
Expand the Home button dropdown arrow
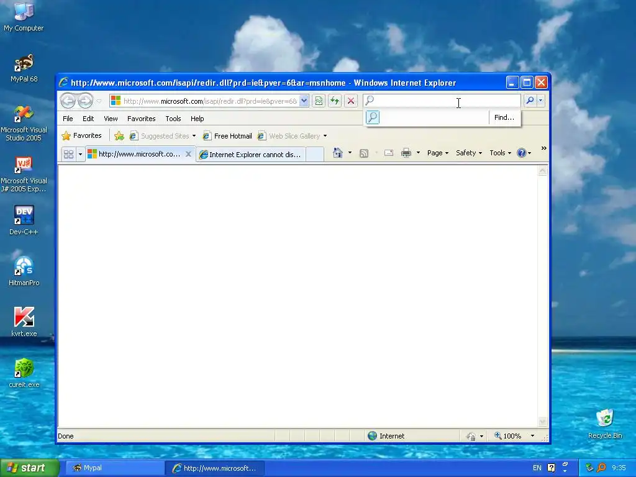pyautogui.click(x=350, y=153)
